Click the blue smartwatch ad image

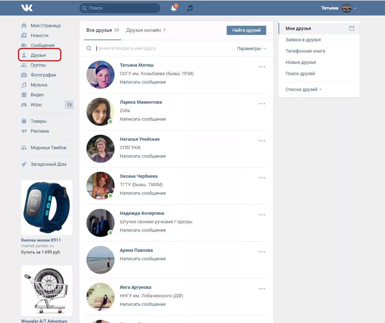tap(47, 208)
